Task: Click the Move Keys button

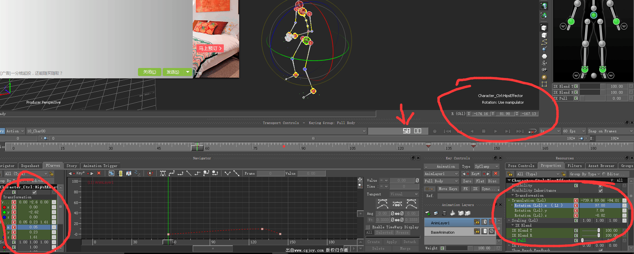Action: coord(448,189)
